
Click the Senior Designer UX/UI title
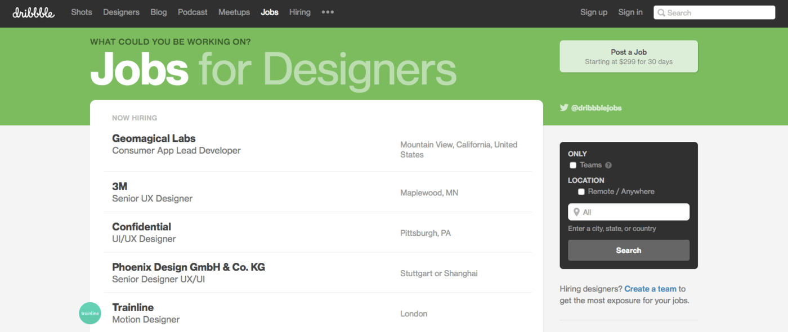(x=158, y=279)
